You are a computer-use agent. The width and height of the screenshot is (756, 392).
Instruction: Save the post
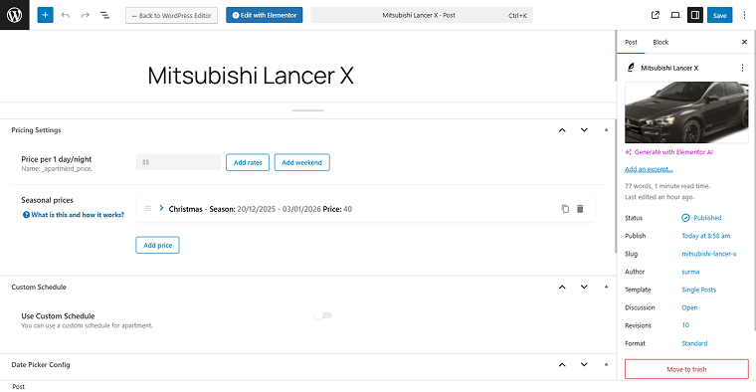(x=720, y=16)
